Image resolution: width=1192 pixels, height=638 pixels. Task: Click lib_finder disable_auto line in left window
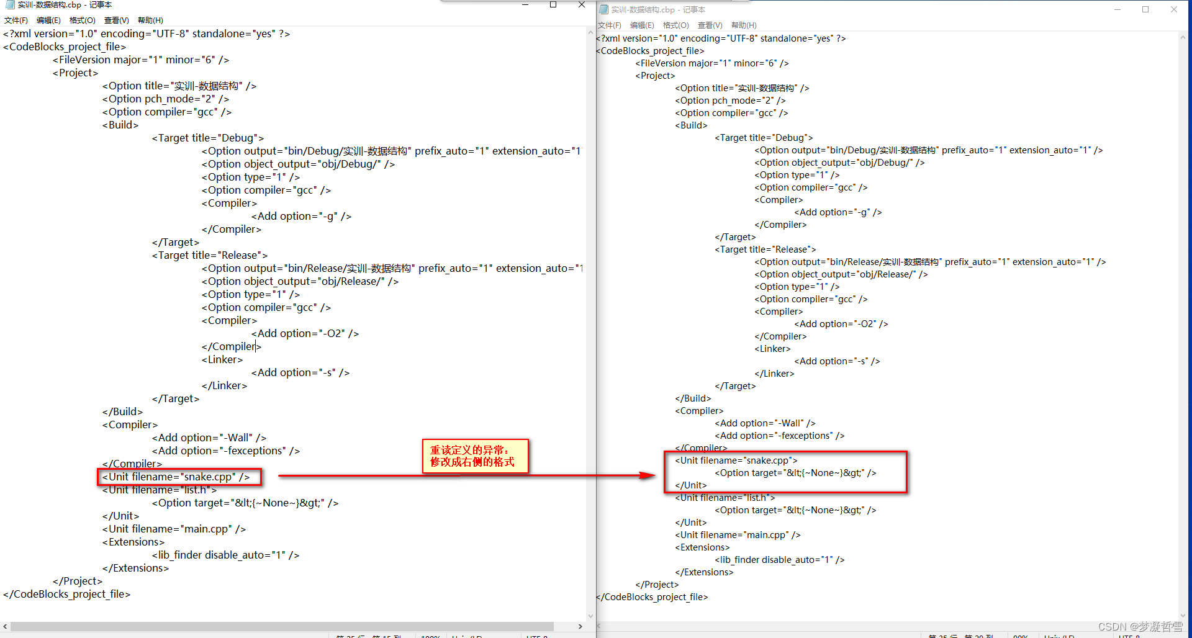226,555
